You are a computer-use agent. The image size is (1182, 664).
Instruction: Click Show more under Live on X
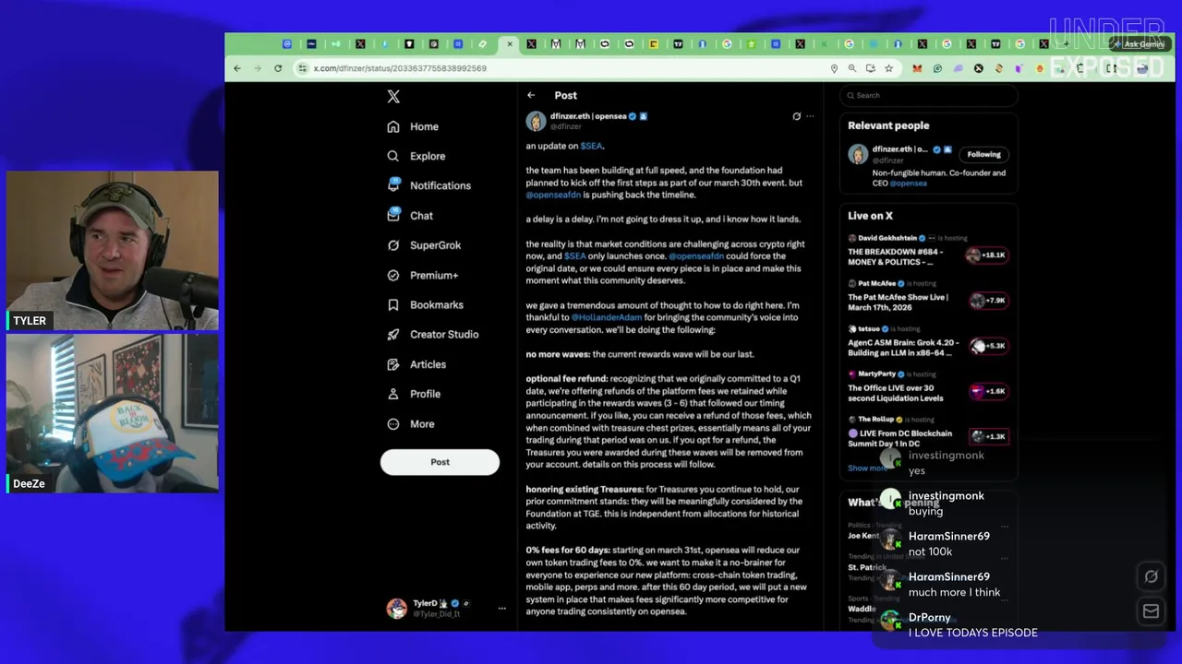[867, 468]
